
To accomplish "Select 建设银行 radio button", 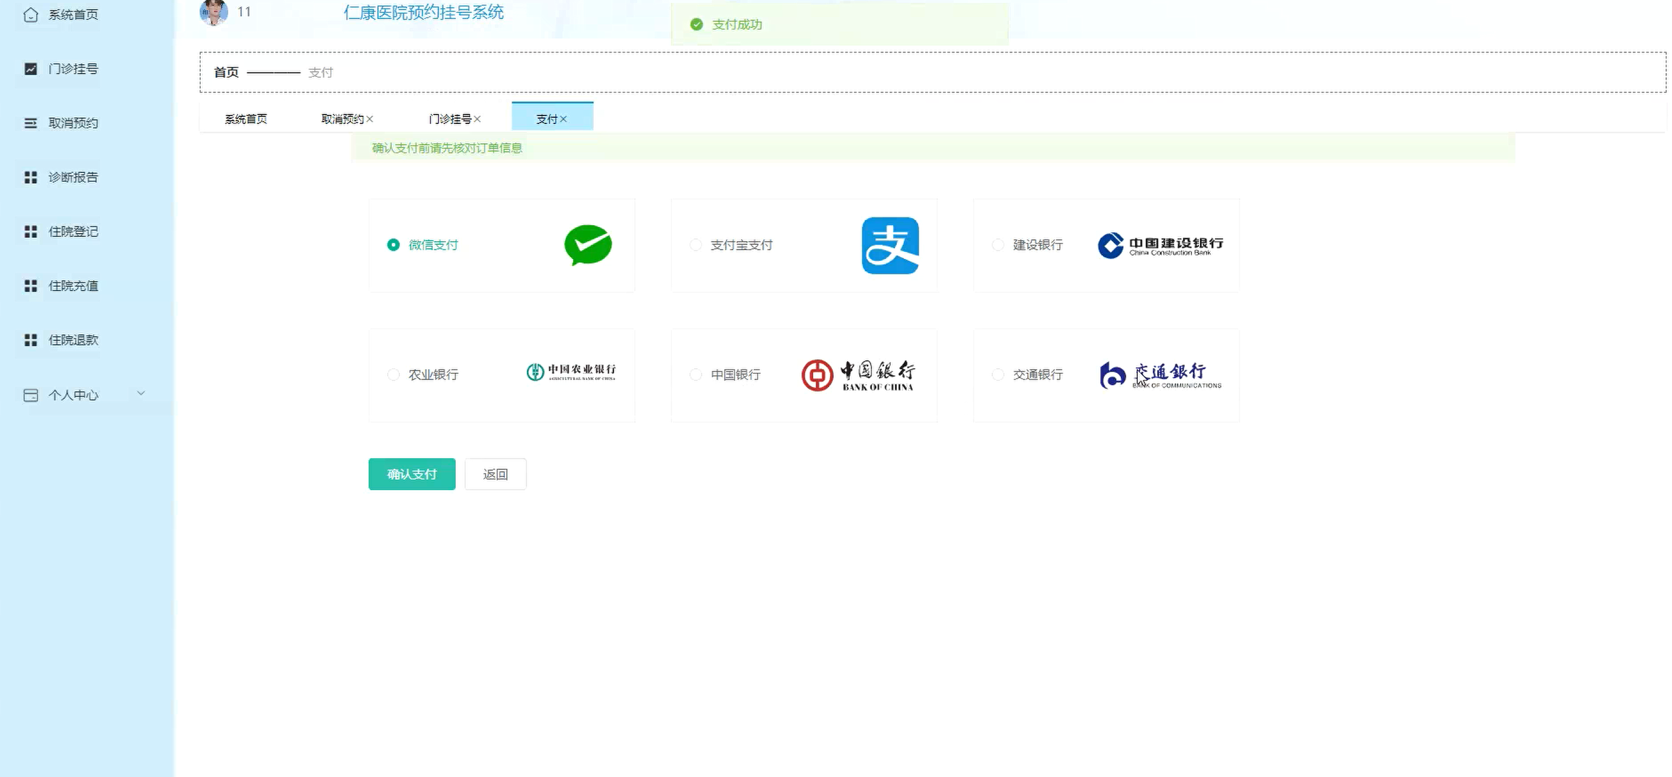I will 998,245.
